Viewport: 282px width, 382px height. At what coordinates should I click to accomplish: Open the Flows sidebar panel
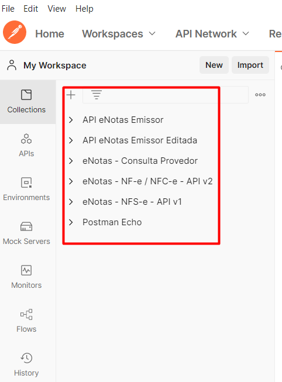[x=26, y=321]
